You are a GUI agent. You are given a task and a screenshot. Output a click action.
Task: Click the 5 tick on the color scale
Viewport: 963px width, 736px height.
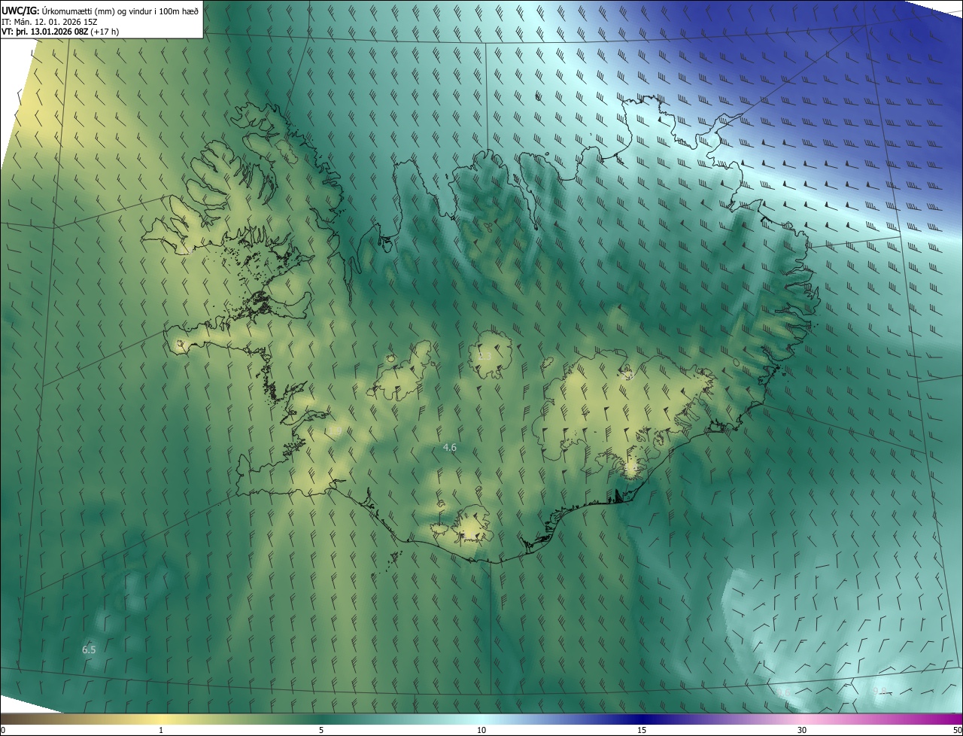(x=321, y=730)
